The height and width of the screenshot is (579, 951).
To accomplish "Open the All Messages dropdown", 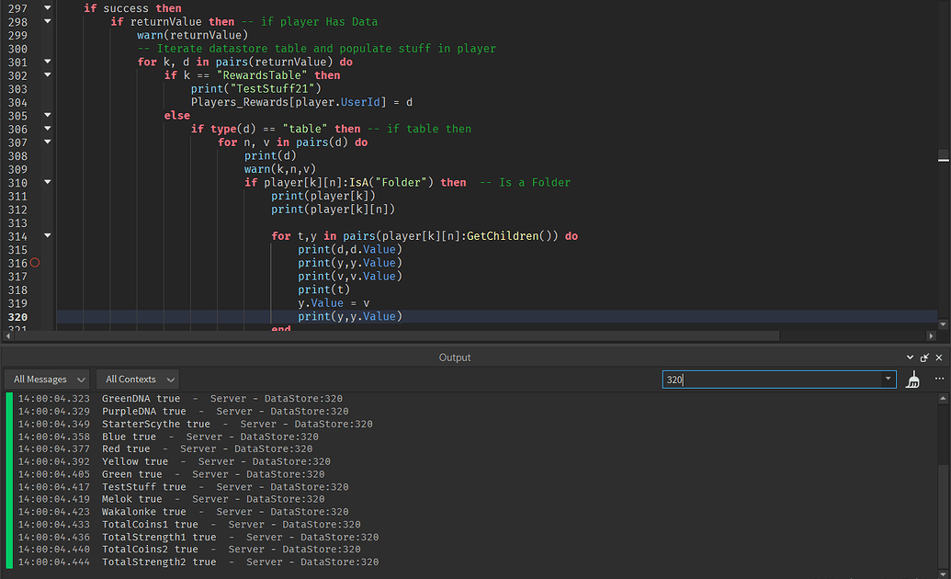I will coord(47,379).
